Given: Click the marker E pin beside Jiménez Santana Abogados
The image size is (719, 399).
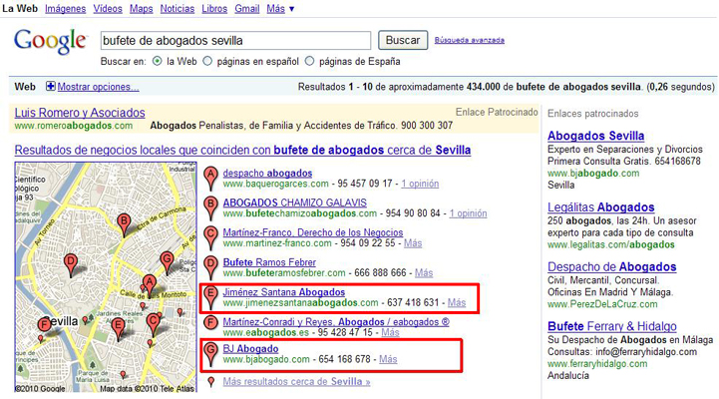Looking at the screenshot, I should coord(210,296).
